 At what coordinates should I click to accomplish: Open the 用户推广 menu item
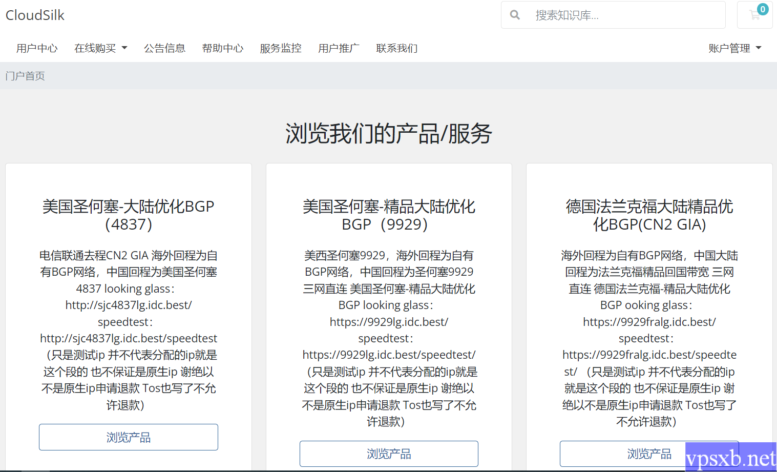(339, 48)
